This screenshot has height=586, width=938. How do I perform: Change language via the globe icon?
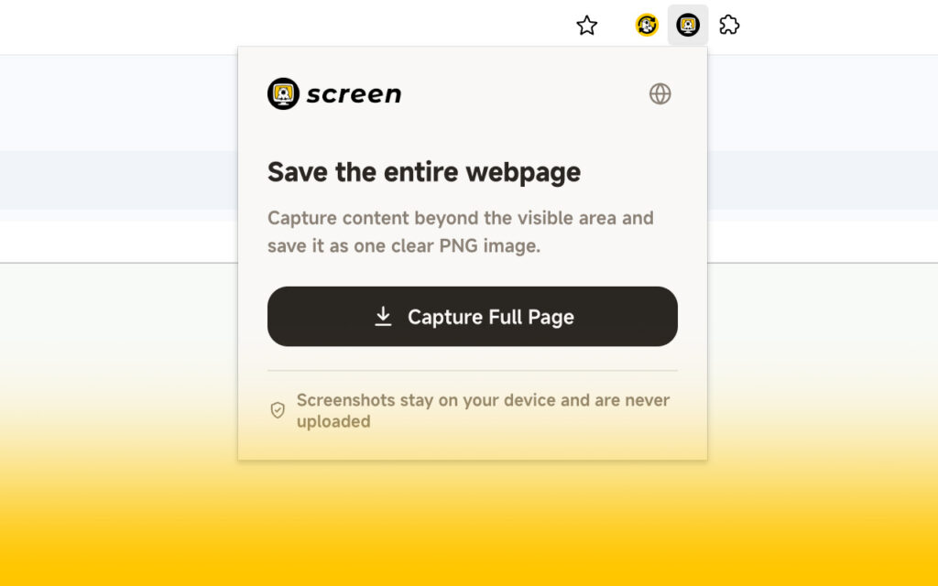(660, 94)
